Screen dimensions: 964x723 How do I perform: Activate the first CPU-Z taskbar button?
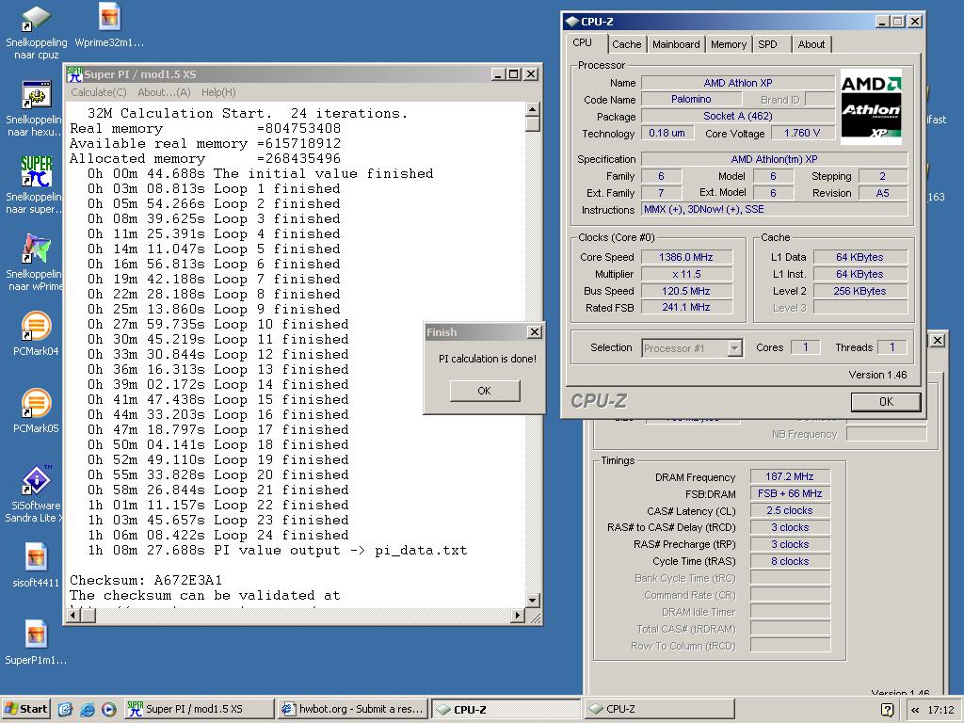click(506, 709)
